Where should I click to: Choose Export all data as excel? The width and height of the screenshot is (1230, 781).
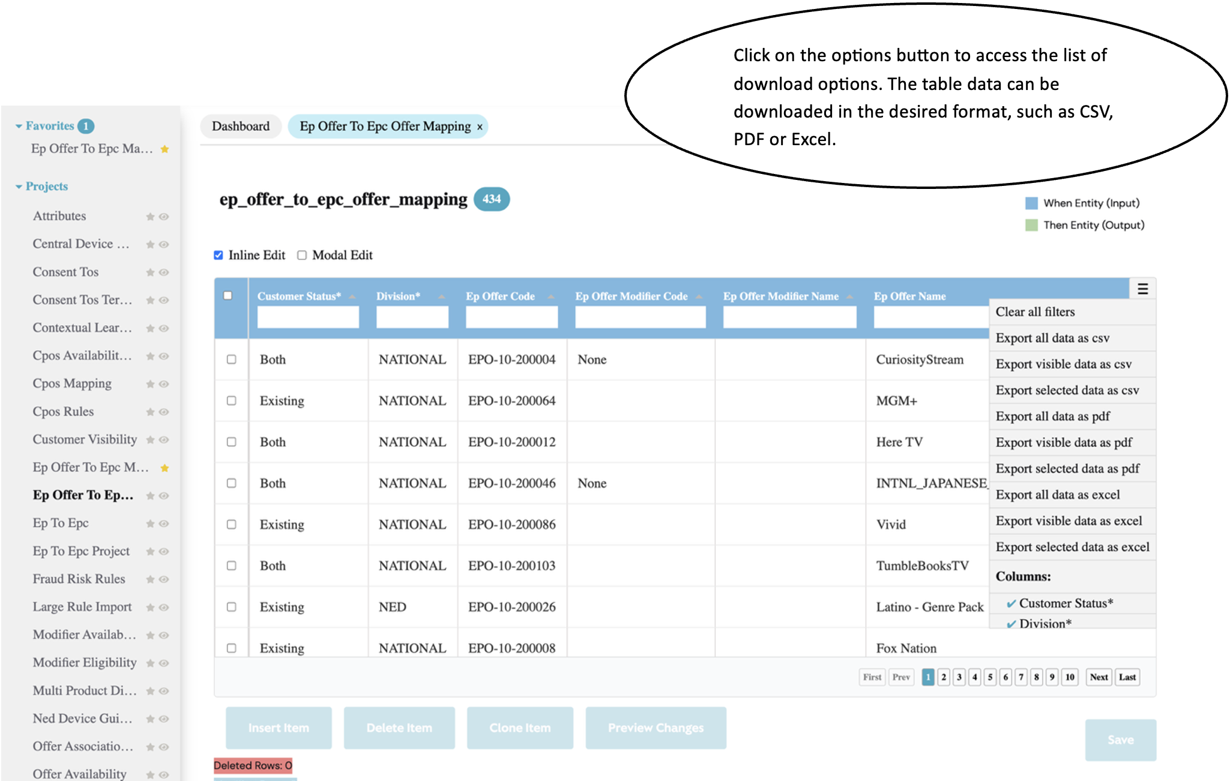(x=1072, y=495)
